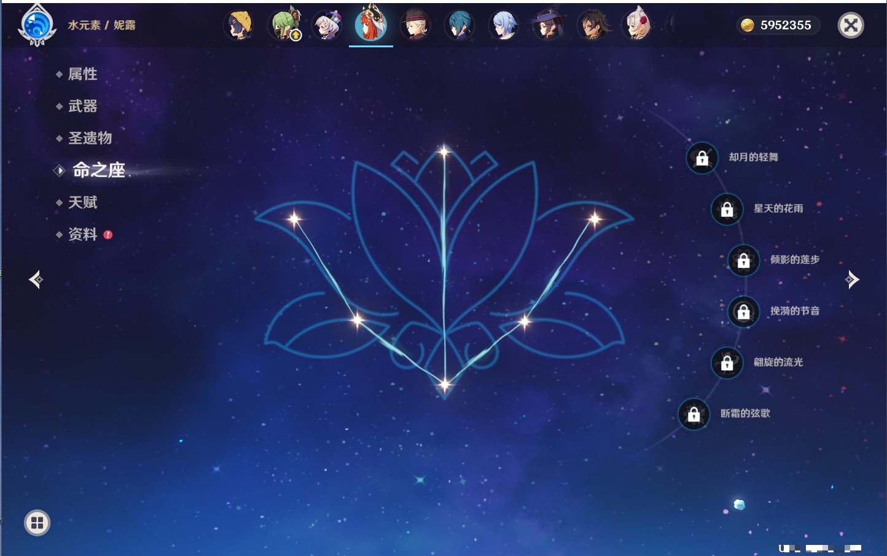Open the 武器 weapon tab

pyautogui.click(x=82, y=106)
